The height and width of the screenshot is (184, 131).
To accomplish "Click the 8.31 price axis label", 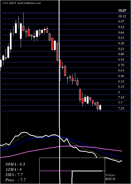I will (x=121, y=81).
